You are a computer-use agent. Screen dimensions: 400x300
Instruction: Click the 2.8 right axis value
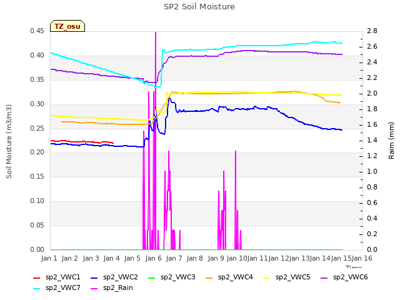[372, 31]
